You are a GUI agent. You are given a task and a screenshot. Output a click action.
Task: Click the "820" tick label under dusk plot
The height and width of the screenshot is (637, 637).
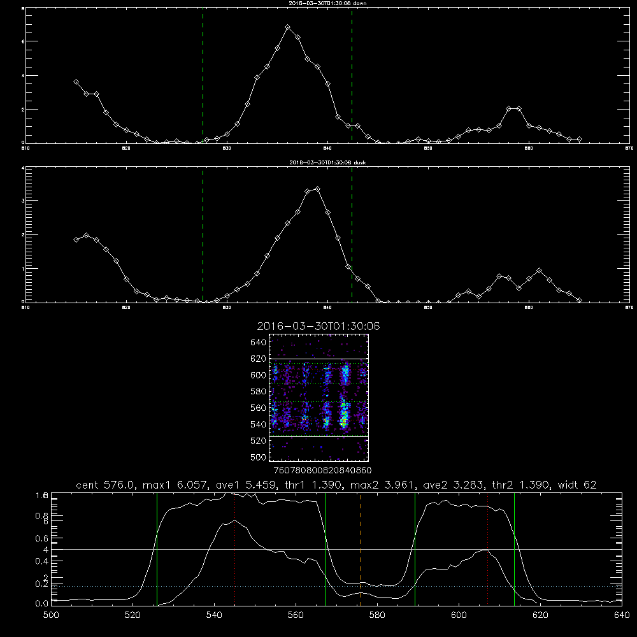[126, 308]
